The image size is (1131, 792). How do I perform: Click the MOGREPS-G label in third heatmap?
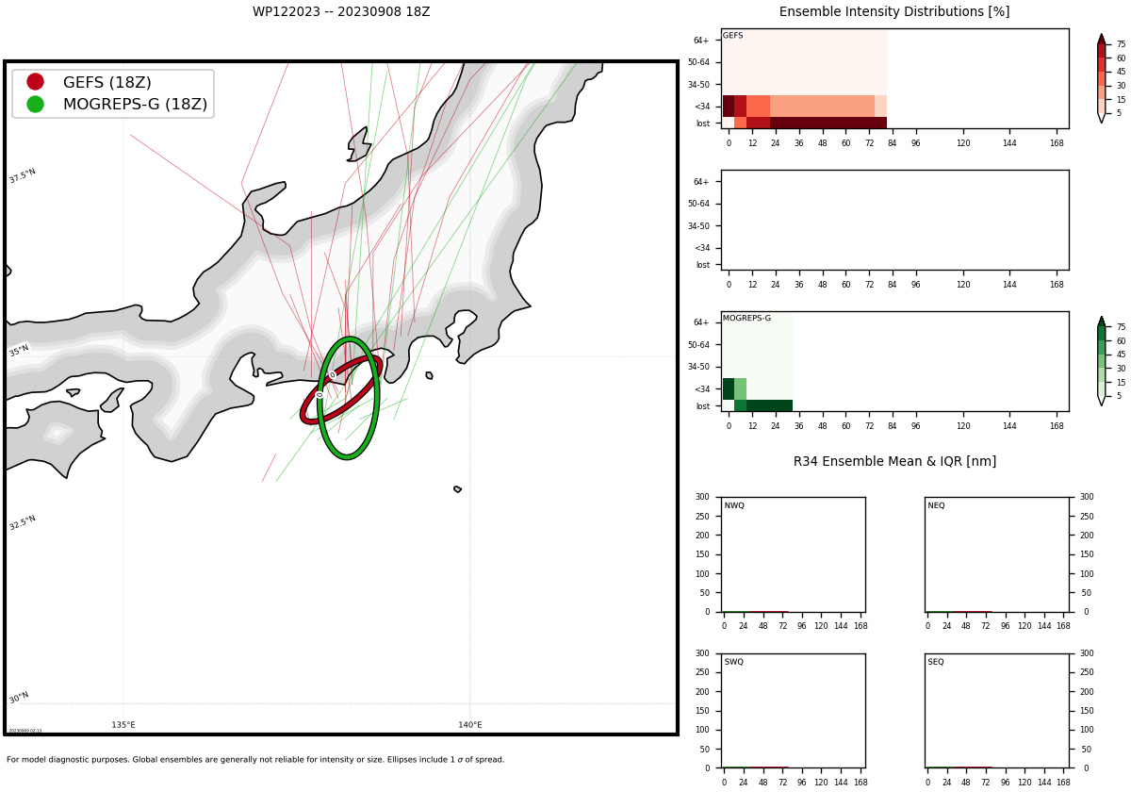(x=746, y=319)
